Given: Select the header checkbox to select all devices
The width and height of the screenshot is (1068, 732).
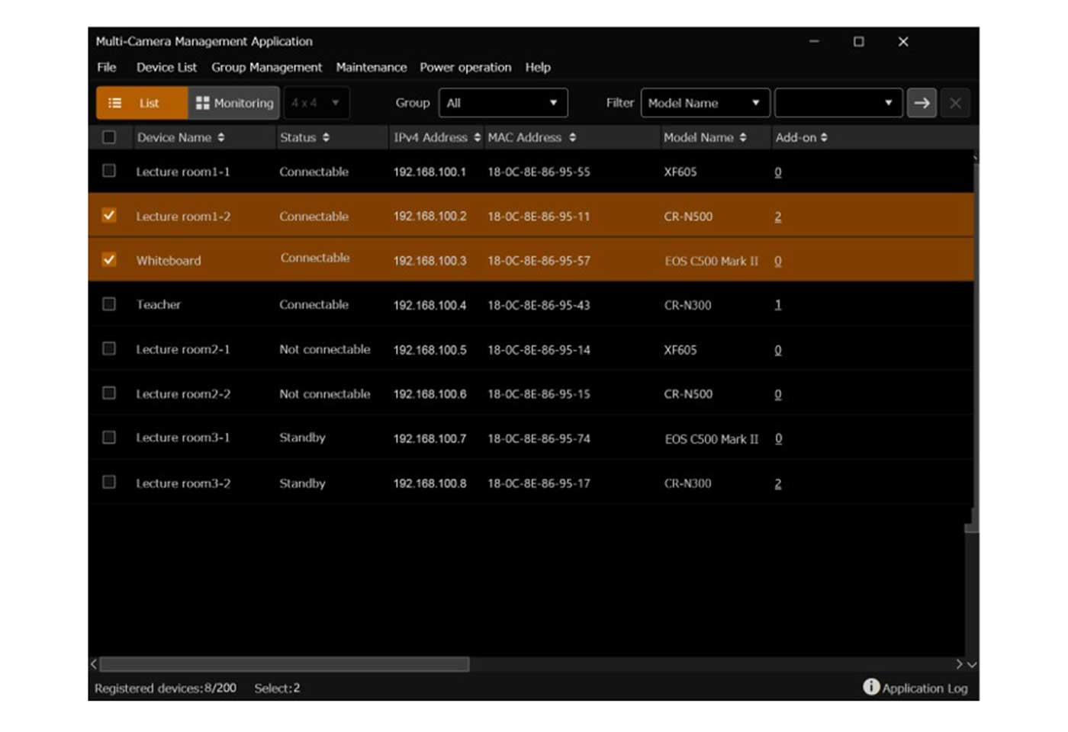Looking at the screenshot, I should (108, 137).
